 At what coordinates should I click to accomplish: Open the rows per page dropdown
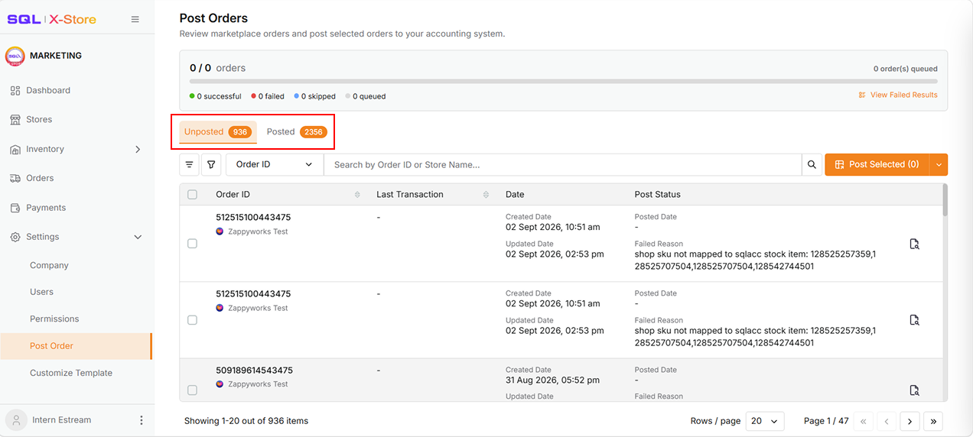tap(765, 421)
